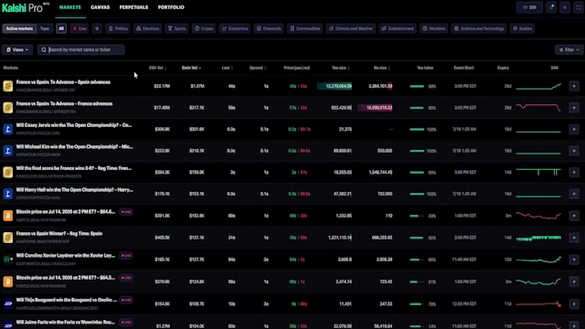
Task: Enable the Live markets filter
Action: tap(80, 28)
